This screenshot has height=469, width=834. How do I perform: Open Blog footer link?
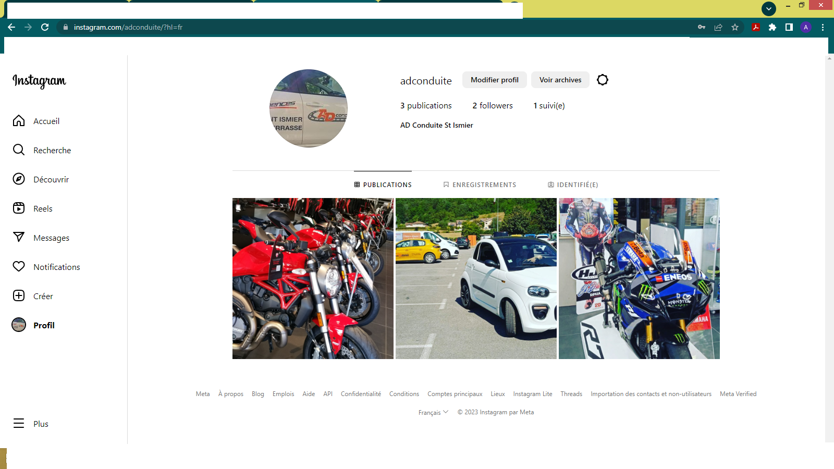(x=258, y=394)
